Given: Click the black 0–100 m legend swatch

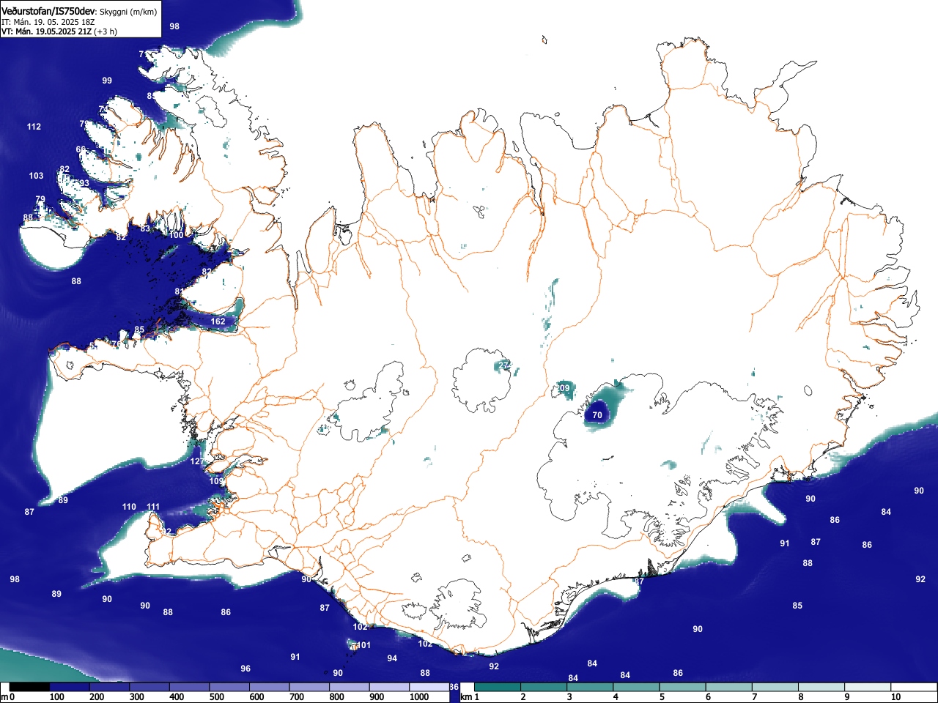Looking at the screenshot, I should click(29, 687).
